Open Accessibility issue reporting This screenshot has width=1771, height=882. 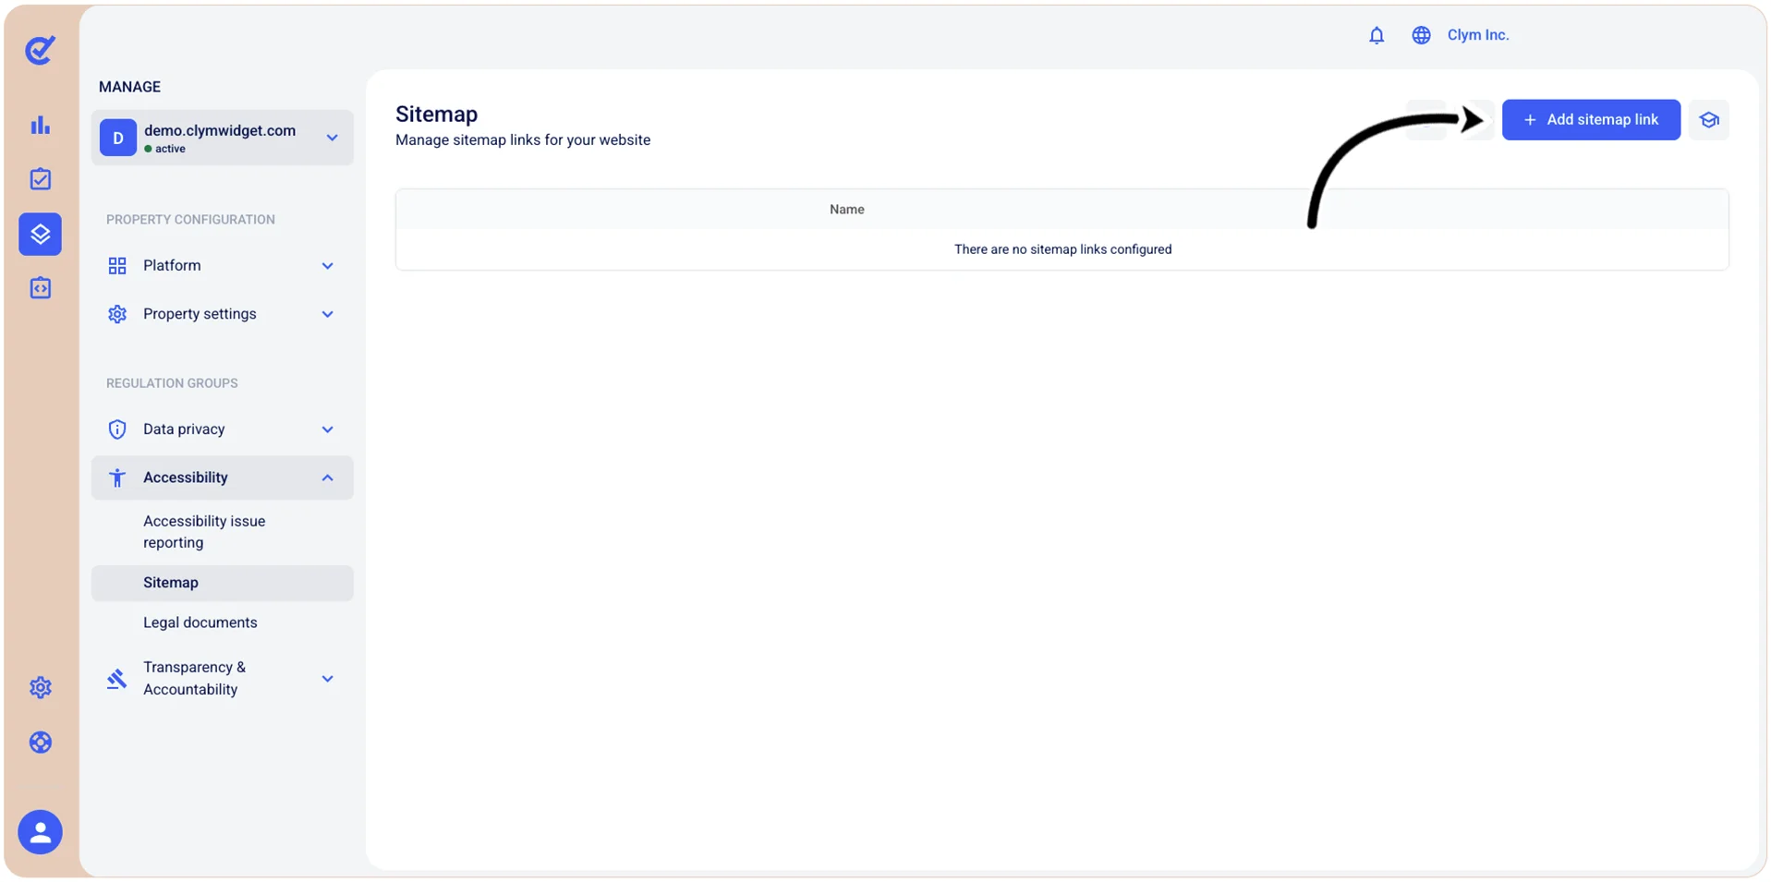point(204,532)
